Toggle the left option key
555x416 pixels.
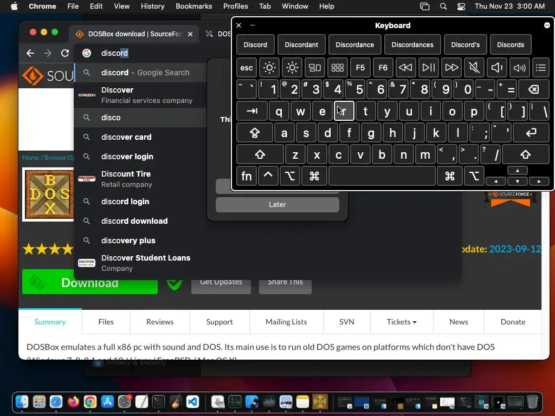coord(290,176)
